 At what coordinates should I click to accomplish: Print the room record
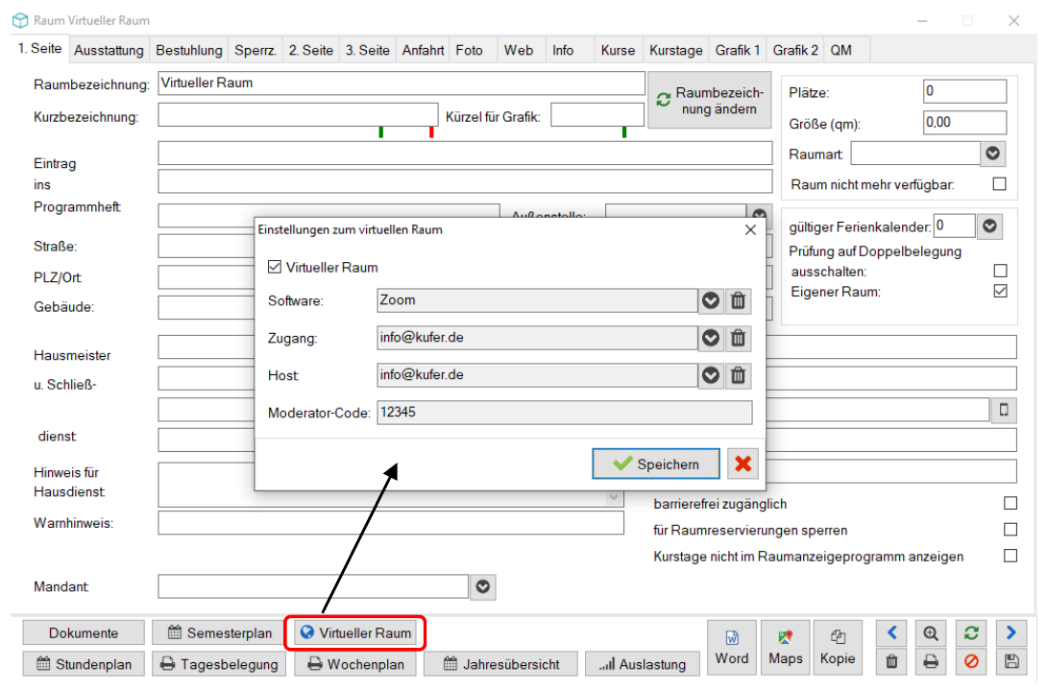pos(931,661)
